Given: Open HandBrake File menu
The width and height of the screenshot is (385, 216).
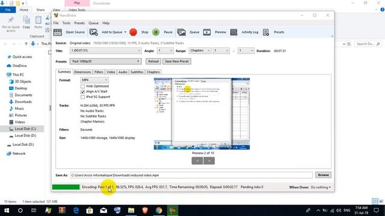Looking at the screenshot, I should (x=56, y=23).
